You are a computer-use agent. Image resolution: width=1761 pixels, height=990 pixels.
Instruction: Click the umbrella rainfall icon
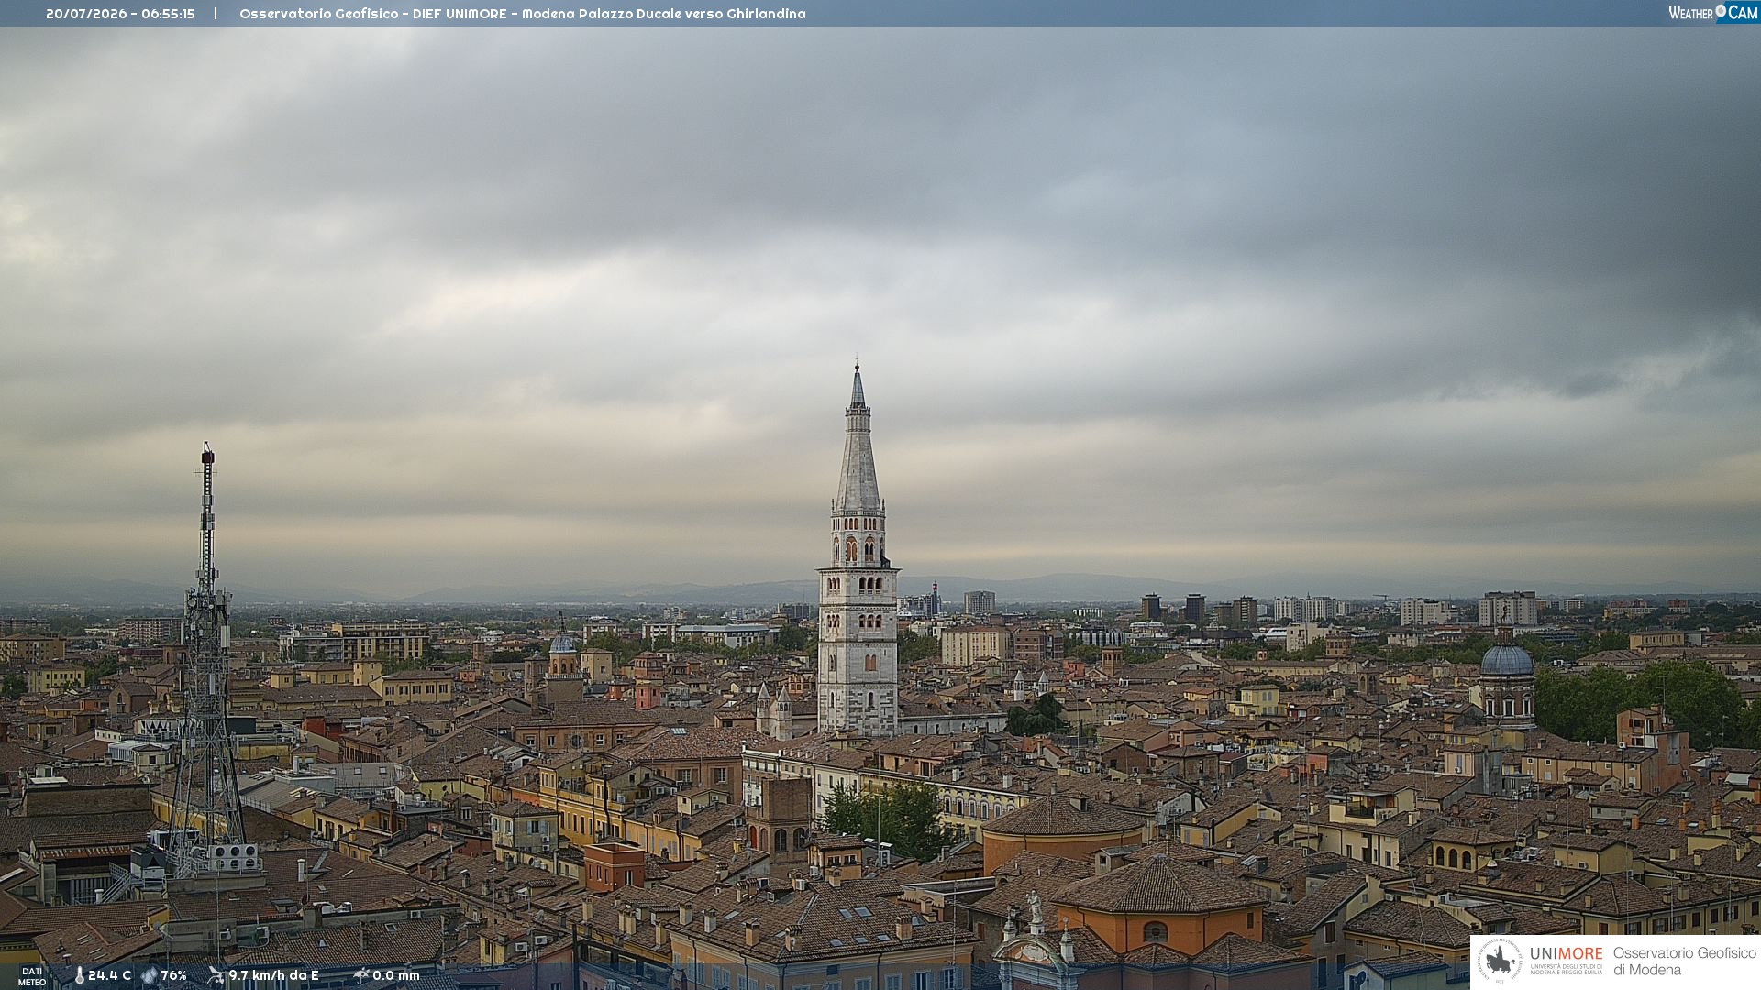(x=361, y=975)
